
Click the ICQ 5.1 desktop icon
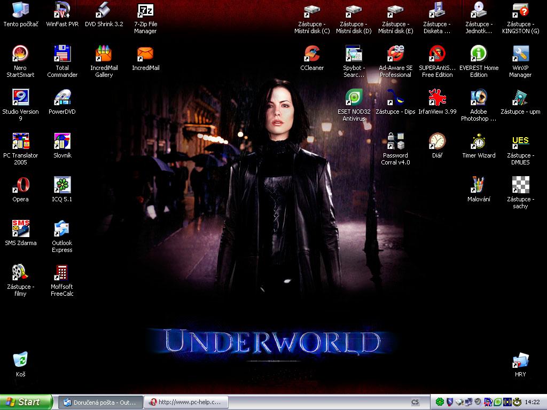[x=62, y=185]
